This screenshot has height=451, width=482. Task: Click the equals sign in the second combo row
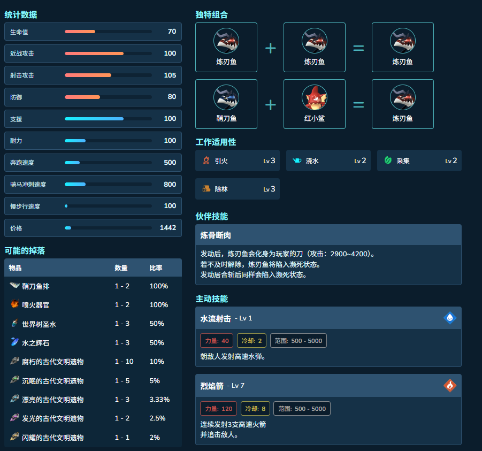358,105
